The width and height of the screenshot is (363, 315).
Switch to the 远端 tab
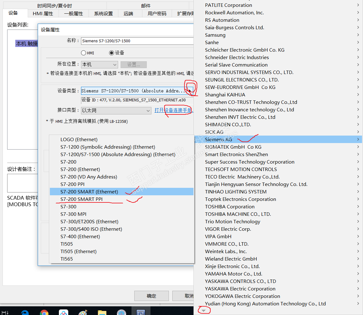pos(128,14)
